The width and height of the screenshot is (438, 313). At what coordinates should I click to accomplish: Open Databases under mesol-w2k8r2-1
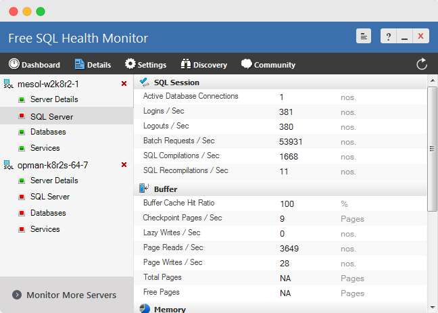point(48,132)
